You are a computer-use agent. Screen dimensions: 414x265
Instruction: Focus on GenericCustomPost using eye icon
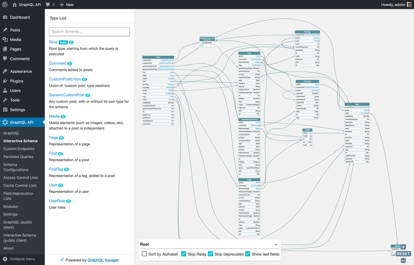click(88, 95)
